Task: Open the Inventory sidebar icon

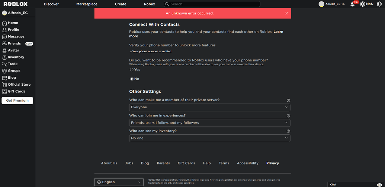Action: tap(4, 57)
